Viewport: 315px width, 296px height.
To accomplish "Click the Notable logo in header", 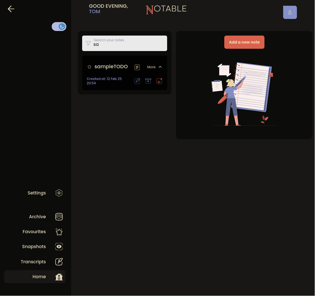I will coord(166,9).
